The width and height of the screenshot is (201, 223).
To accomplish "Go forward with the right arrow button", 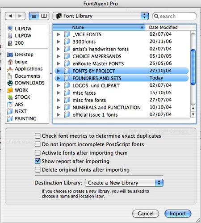I will click(x=20, y=16).
